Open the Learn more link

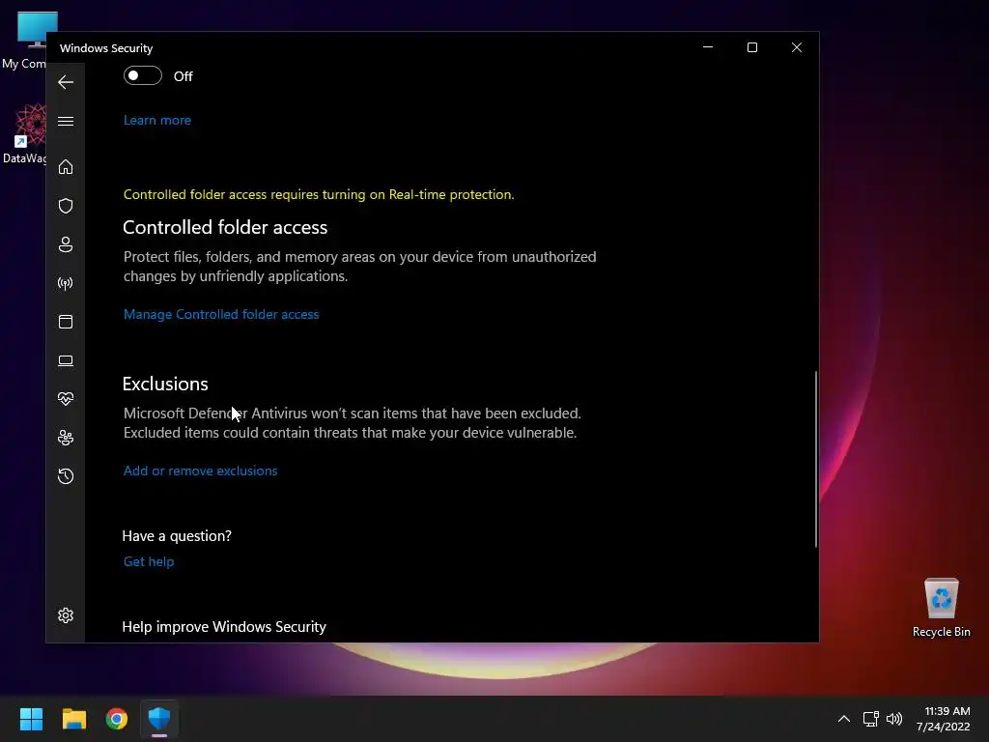(157, 120)
